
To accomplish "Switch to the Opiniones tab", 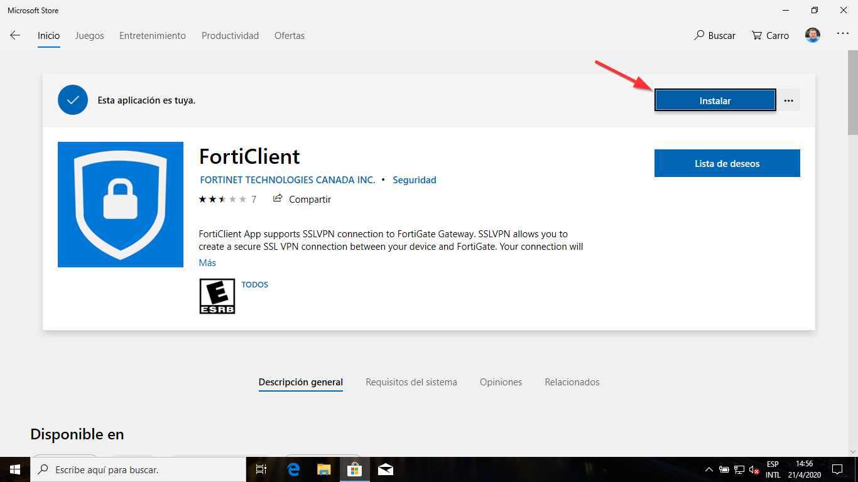I will 501,382.
